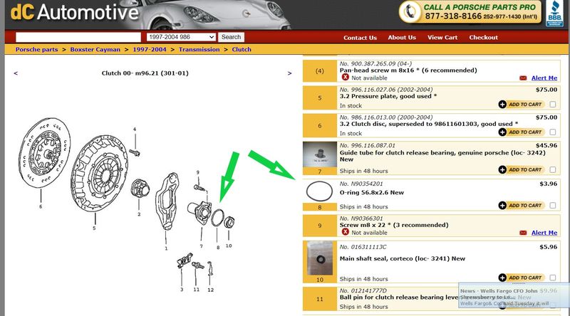The image size is (570, 316).
Task: Go to next diagram with right arrow
Action: (x=289, y=73)
